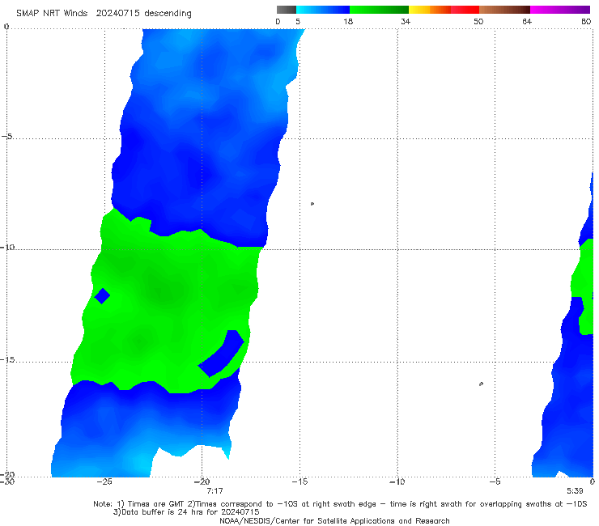Click the small island outline near -6 longitude, -16 latitude
The image size is (599, 526).
481,384
